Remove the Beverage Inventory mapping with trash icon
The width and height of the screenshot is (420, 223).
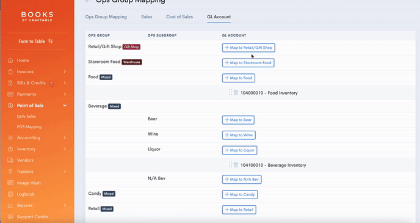[236, 165]
